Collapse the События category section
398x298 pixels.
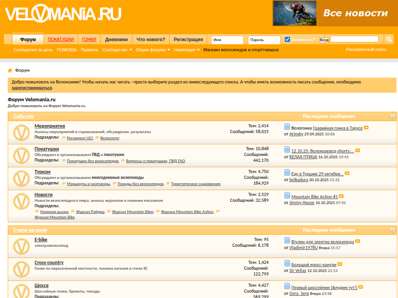coord(393,116)
